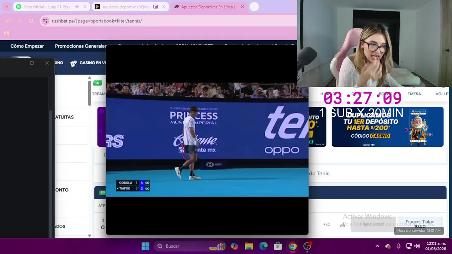Open the clock showing 12:01 a. m.
Viewport: 452px width, 254px height.
click(x=436, y=246)
